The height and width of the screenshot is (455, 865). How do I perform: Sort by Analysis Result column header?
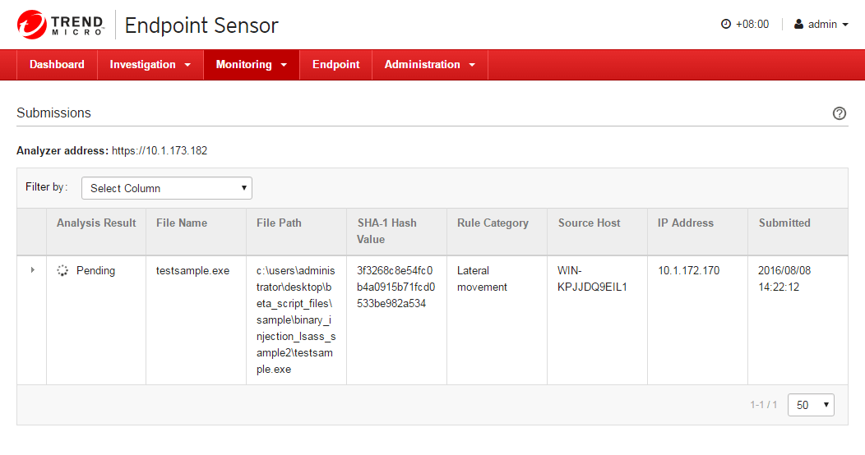coord(96,223)
